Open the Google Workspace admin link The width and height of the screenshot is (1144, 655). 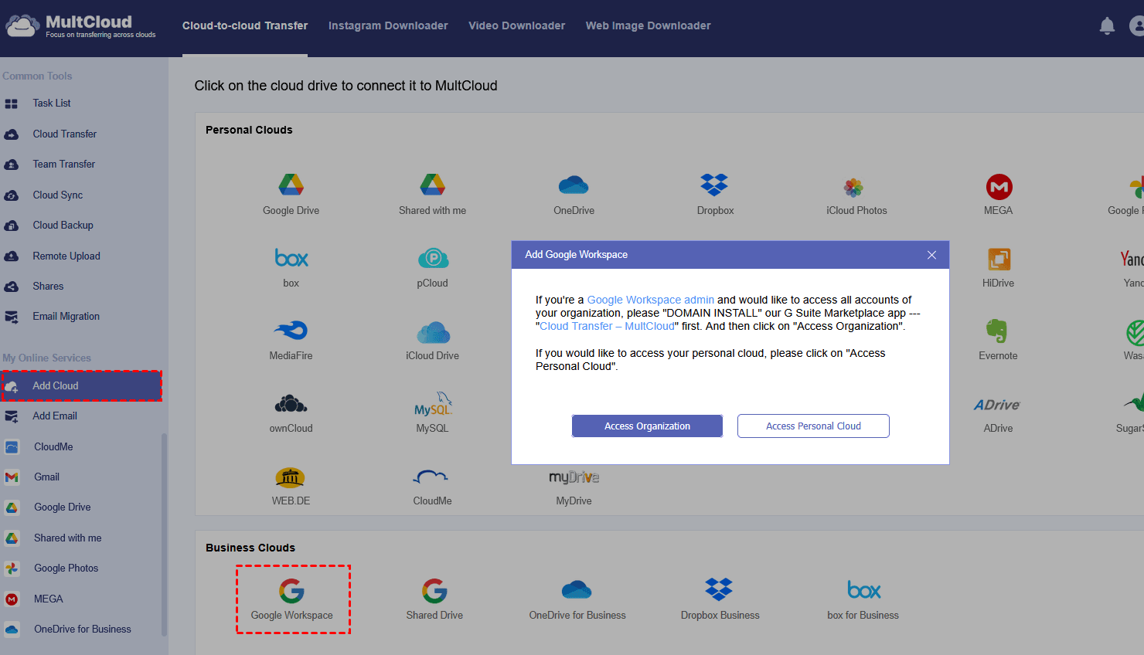(650, 300)
